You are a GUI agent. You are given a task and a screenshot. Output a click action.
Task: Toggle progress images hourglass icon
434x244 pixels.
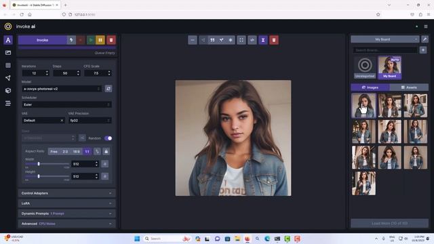click(x=263, y=40)
